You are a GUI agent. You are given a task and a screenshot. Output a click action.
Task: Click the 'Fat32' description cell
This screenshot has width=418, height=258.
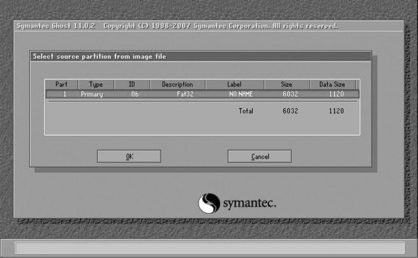(185, 94)
